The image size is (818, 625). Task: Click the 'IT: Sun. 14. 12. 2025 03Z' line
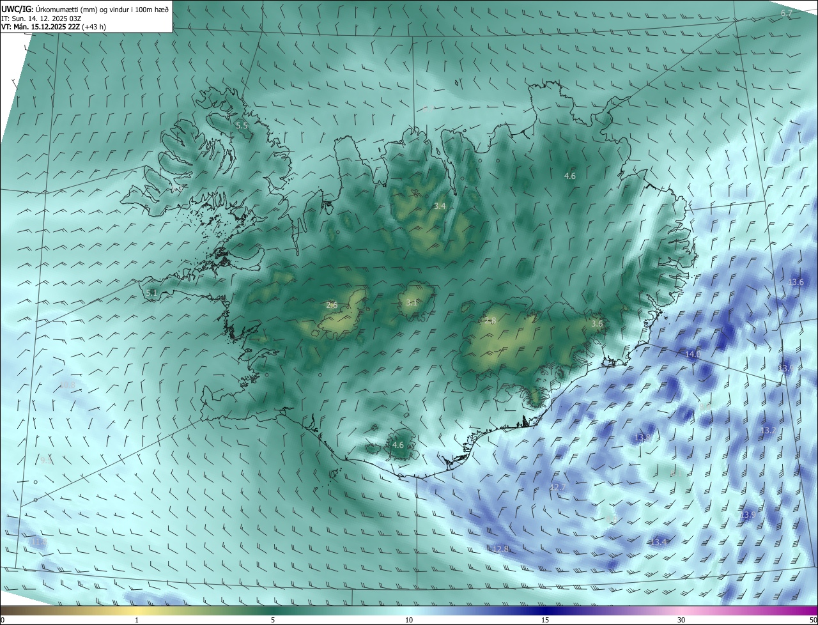tap(42, 19)
